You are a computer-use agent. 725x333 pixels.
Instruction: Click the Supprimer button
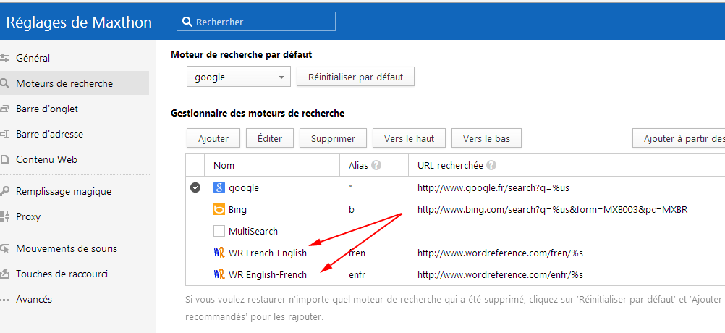click(x=333, y=138)
